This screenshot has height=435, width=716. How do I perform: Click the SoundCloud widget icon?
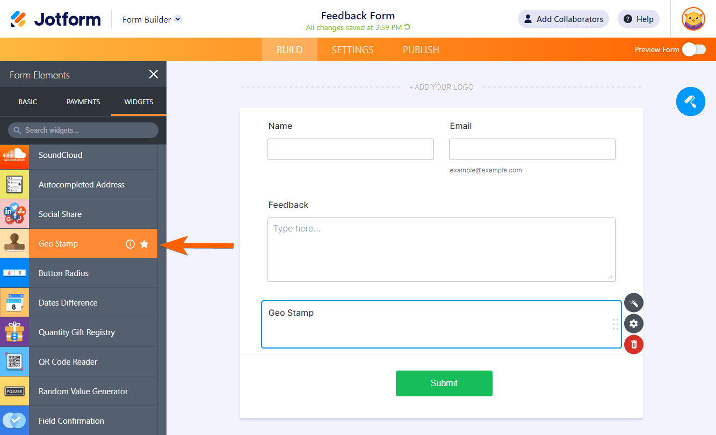[x=15, y=155]
